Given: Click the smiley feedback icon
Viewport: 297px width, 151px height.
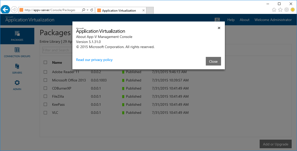Looking at the screenshot, I should (x=293, y=10).
